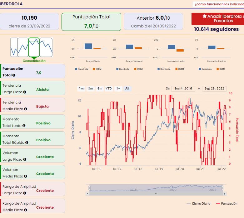Screen dimensions: 244x218
Task: Select the 1m range button
Action: point(81,89)
